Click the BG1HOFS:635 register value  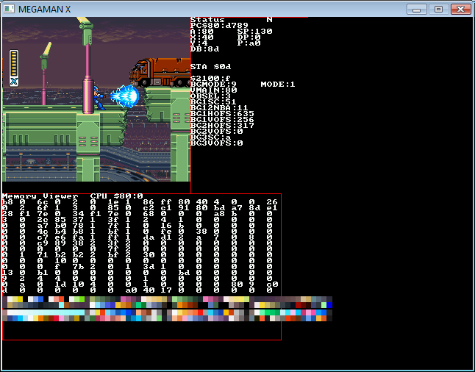point(222,113)
